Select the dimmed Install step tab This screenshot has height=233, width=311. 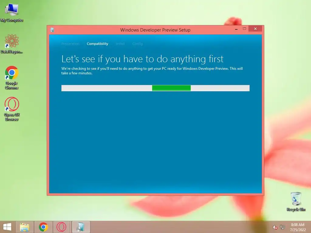tap(120, 44)
